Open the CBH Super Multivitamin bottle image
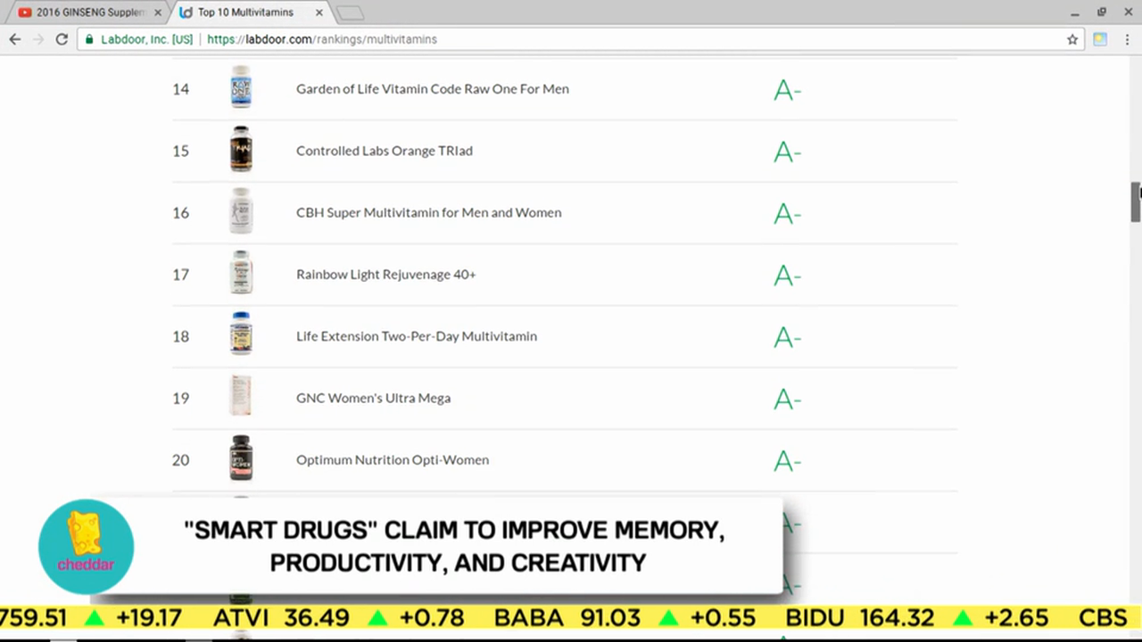Screen dimensions: 1142x642 tap(241, 211)
